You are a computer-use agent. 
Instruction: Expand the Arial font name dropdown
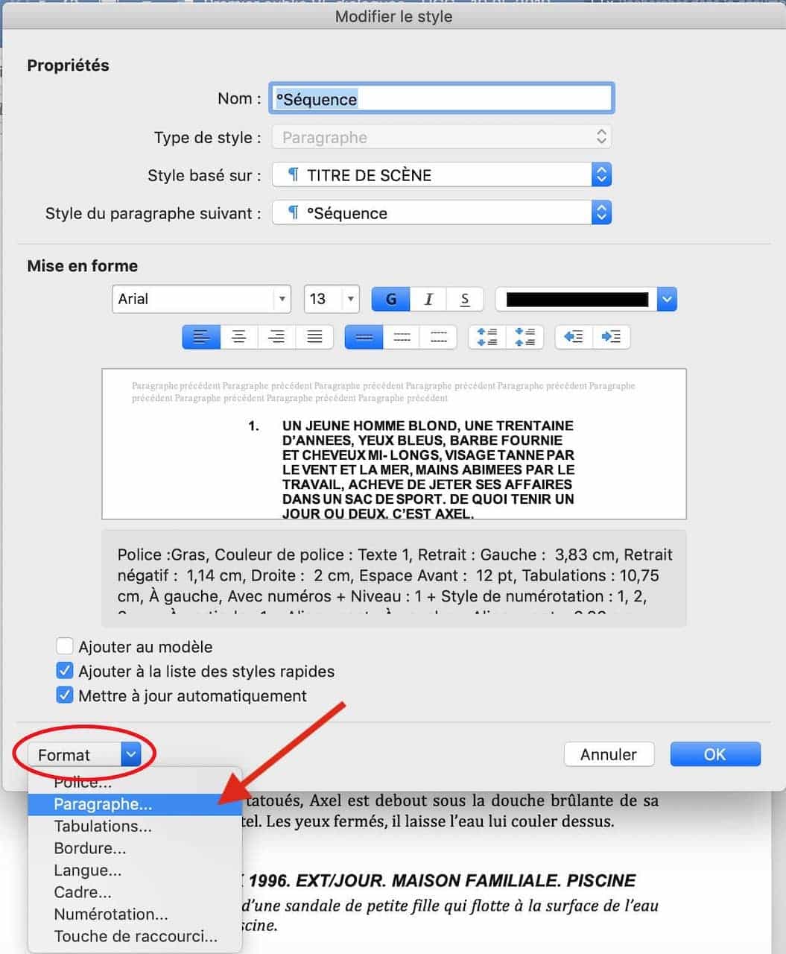pos(282,300)
